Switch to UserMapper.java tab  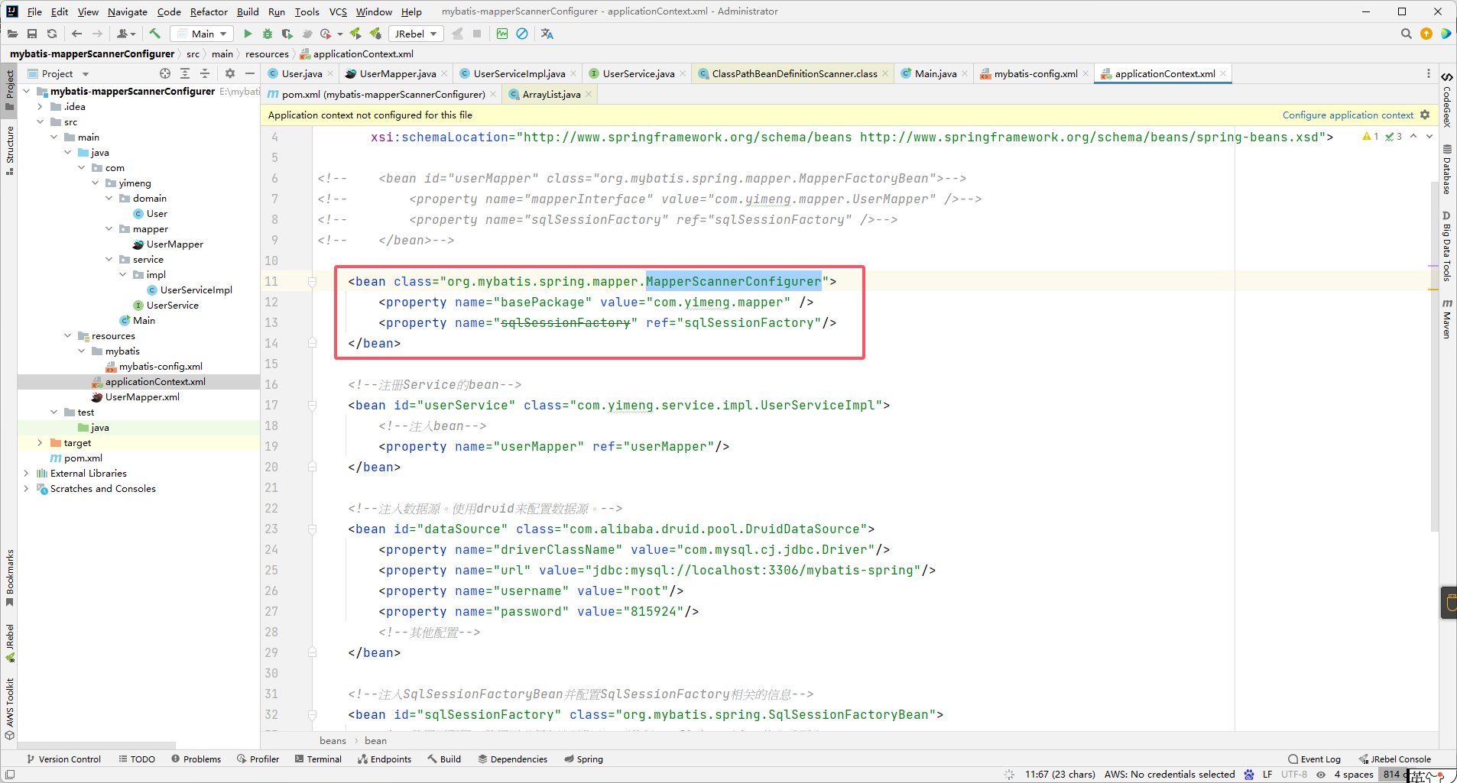(x=397, y=73)
